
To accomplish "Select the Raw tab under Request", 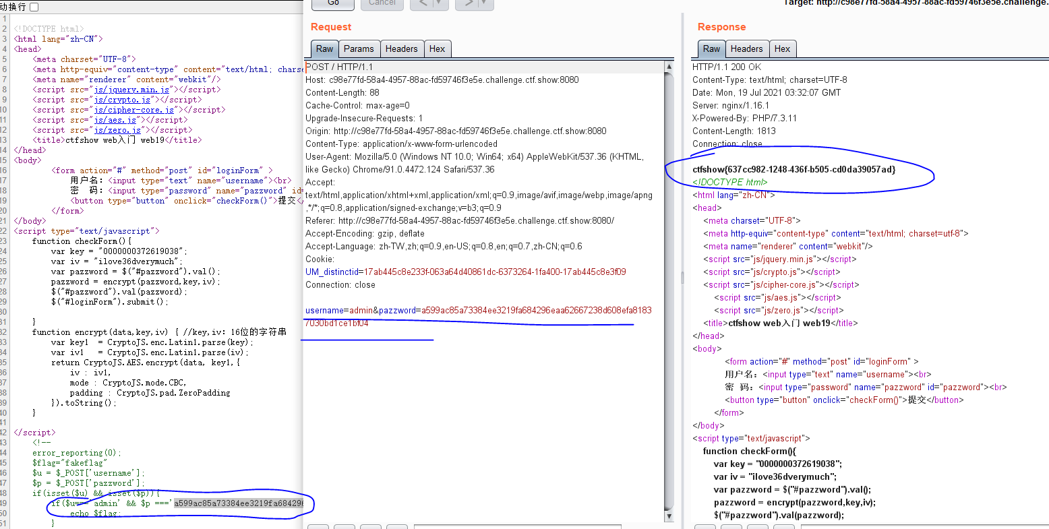I will coord(324,49).
